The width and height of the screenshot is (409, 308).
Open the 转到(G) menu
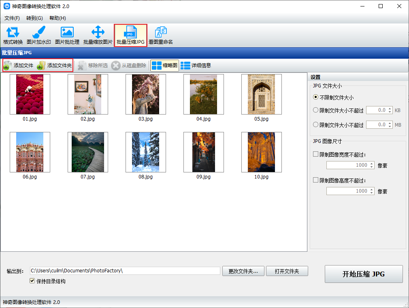(x=34, y=18)
